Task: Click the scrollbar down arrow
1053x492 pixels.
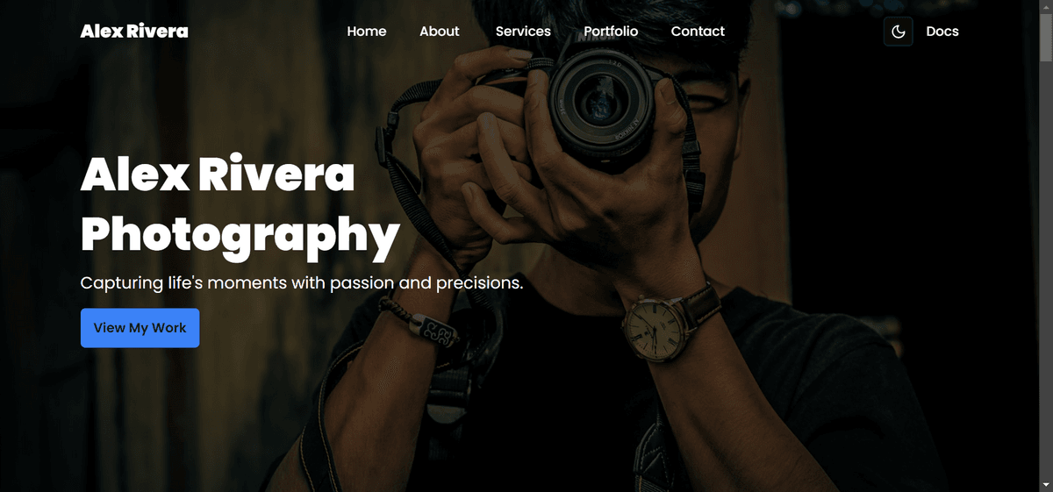Action: (x=1046, y=485)
